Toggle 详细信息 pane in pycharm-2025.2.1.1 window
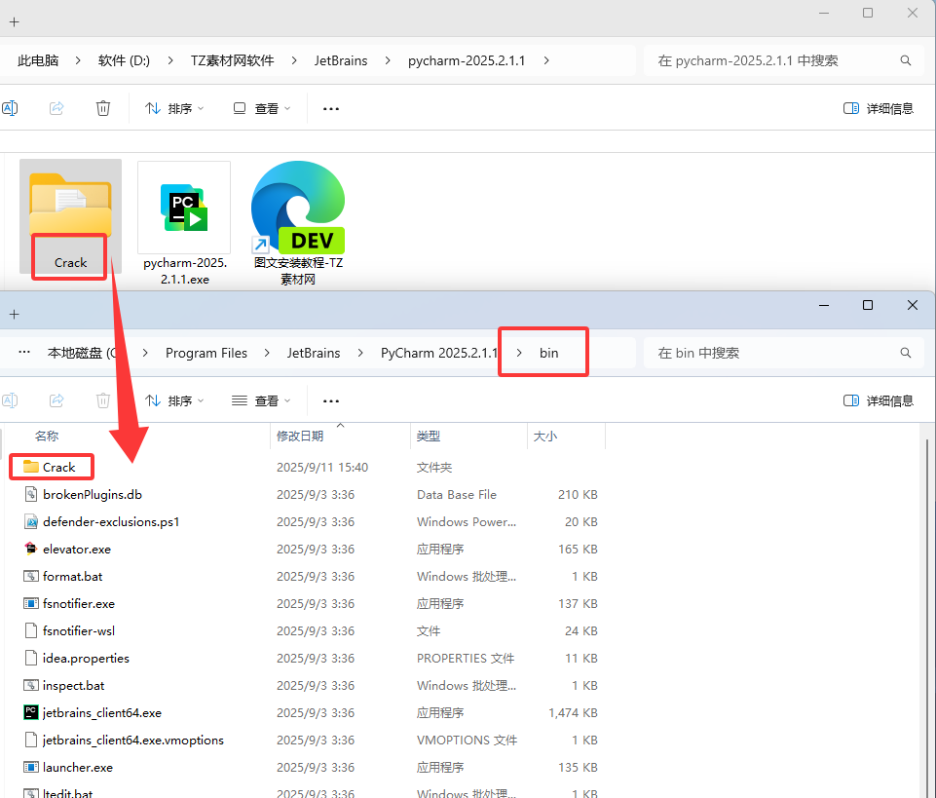 (x=879, y=108)
